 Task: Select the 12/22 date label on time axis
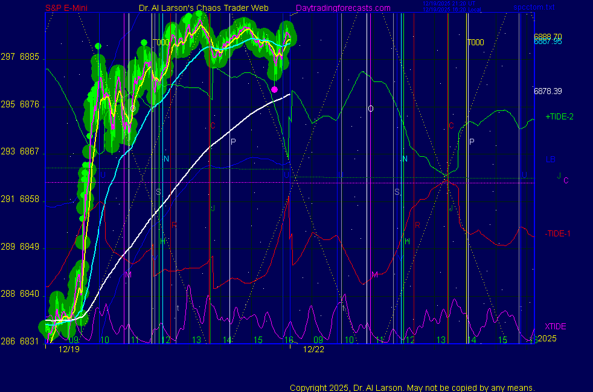tap(313, 349)
